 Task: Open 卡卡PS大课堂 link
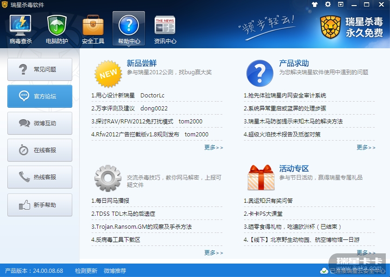263,214
